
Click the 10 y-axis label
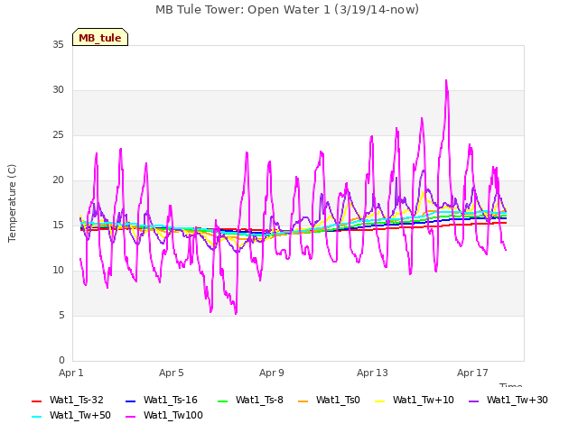pos(58,271)
